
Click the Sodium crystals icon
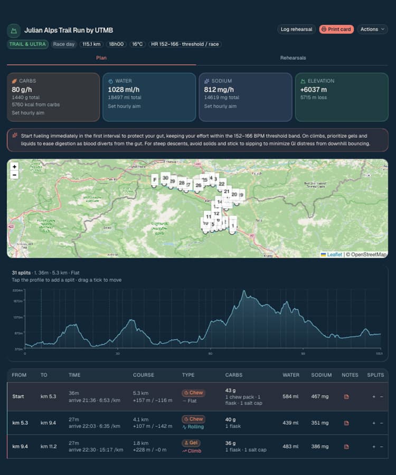[206, 81]
